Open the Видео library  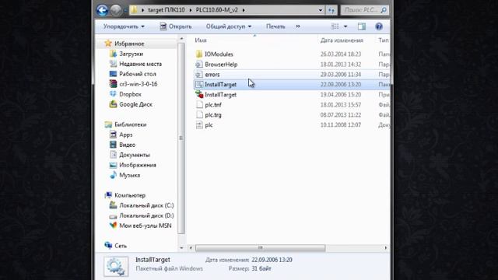coord(128,145)
